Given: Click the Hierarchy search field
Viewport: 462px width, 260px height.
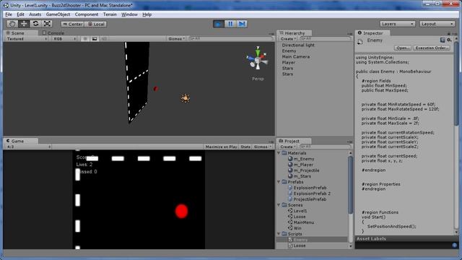Looking at the screenshot, I should click(x=325, y=38).
